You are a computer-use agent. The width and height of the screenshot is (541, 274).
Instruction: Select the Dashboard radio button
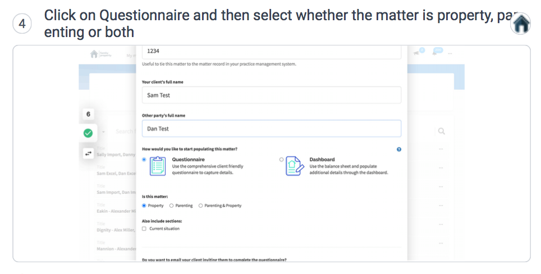(x=282, y=159)
